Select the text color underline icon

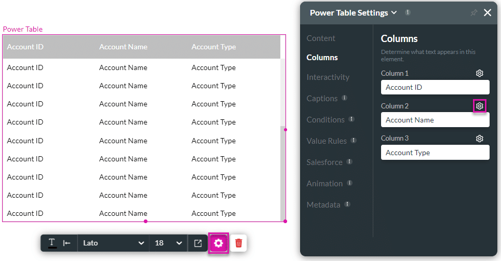coord(52,243)
